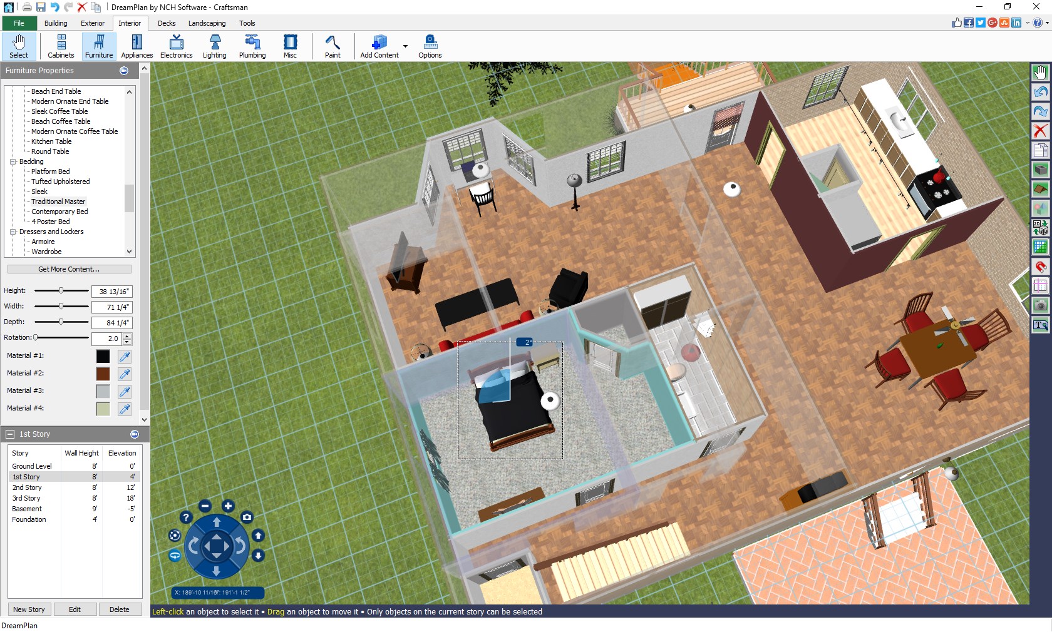Click the Get More Content button
The width and height of the screenshot is (1052, 632).
pos(69,269)
